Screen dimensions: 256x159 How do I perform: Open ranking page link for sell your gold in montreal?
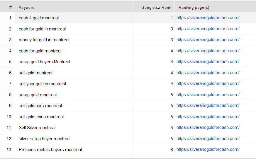[208, 83]
